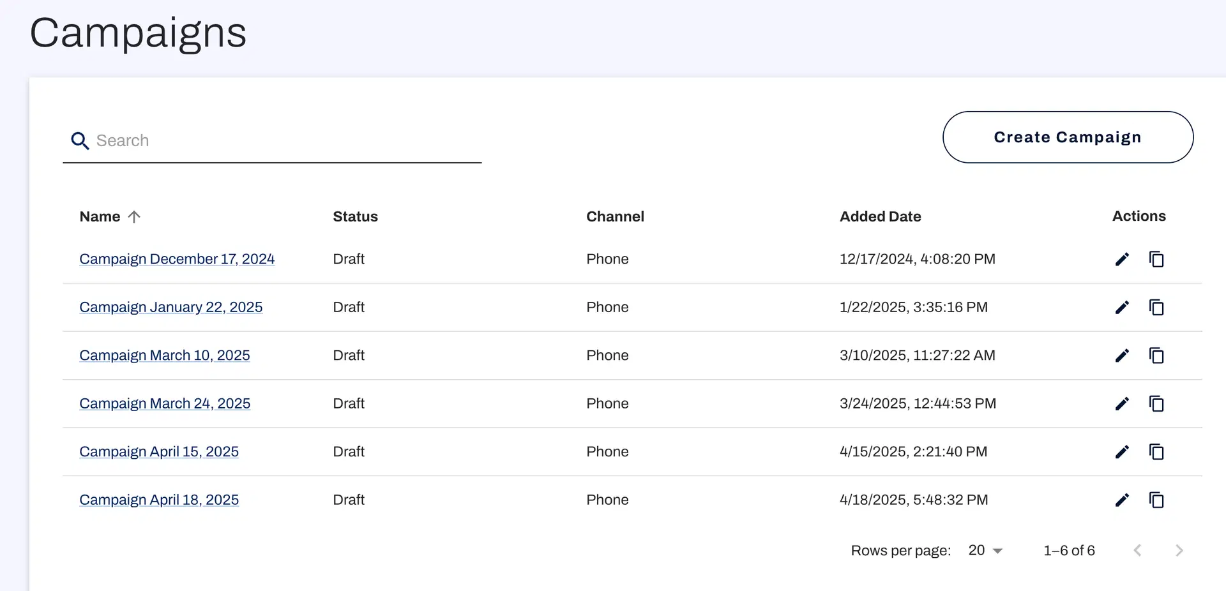
Task: Edit Campaign March 24, 2025 with pencil icon
Action: [x=1122, y=403]
